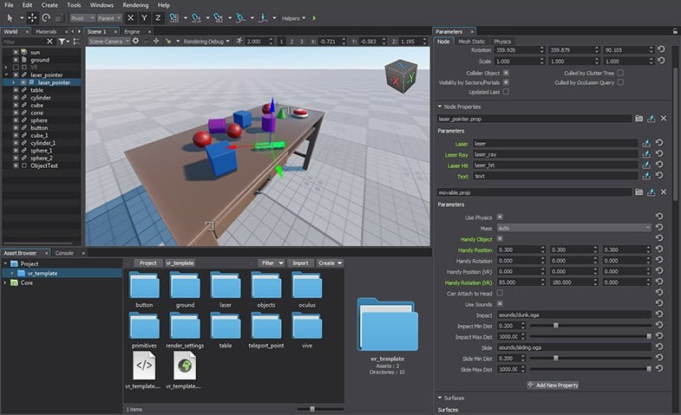Enable the Updated Last checkbox

coord(507,91)
